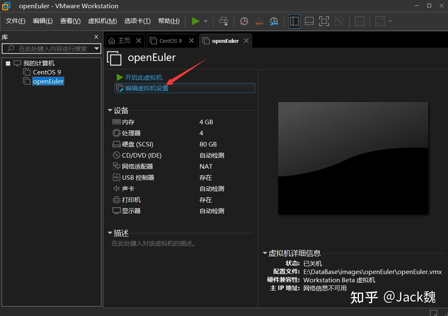Click the Send Ctrl+Alt+Del toolbar icon
The height and width of the screenshot is (316, 448).
(223, 21)
